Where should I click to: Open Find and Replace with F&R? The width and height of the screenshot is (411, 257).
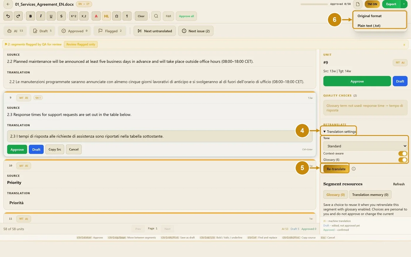[x=169, y=16]
